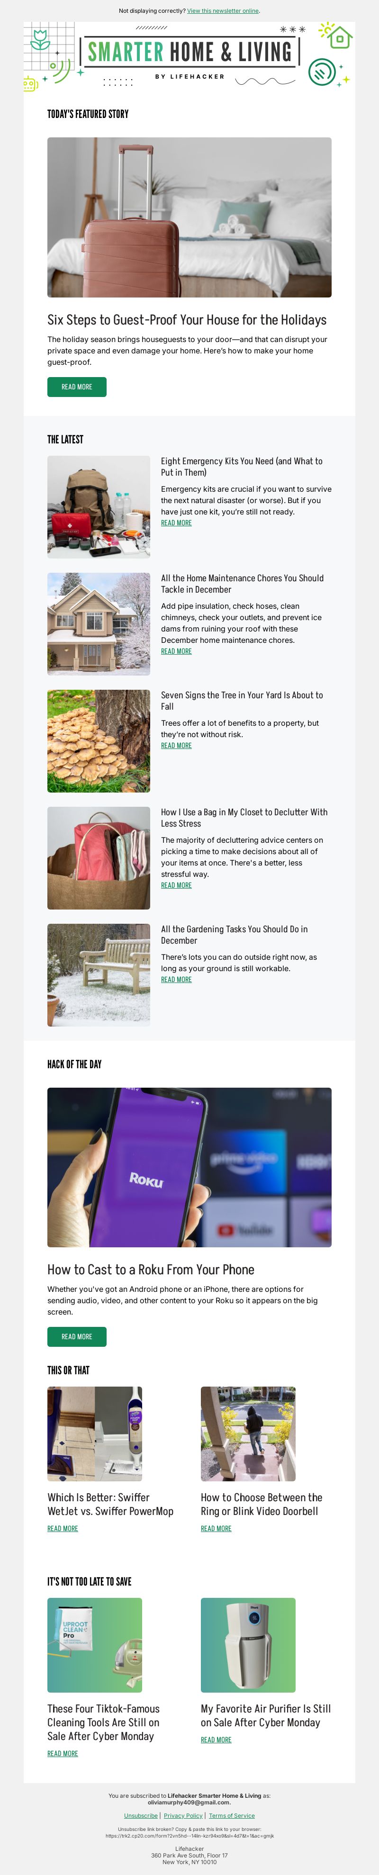Read more about Eight Emergency Kits
The height and width of the screenshot is (1875, 379).
[x=176, y=523]
